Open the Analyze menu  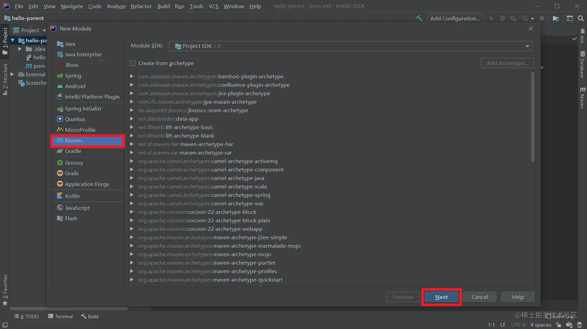tap(116, 6)
